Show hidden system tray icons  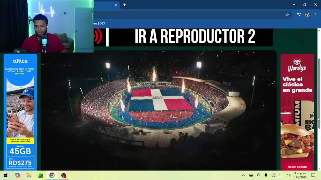click(243, 175)
